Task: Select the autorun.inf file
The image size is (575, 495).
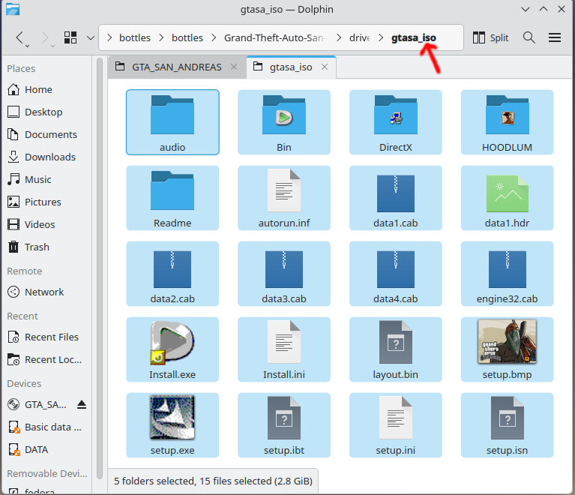Action: (x=284, y=198)
